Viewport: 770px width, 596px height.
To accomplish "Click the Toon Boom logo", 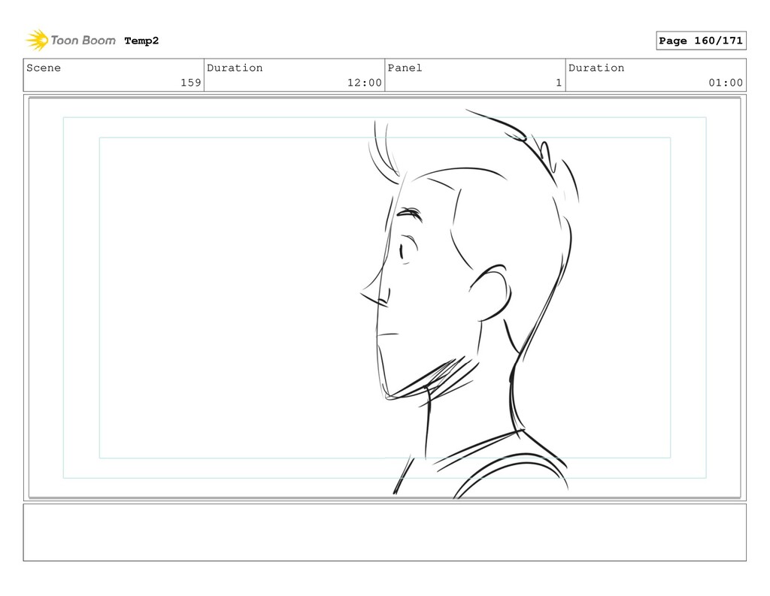I will click(x=71, y=41).
